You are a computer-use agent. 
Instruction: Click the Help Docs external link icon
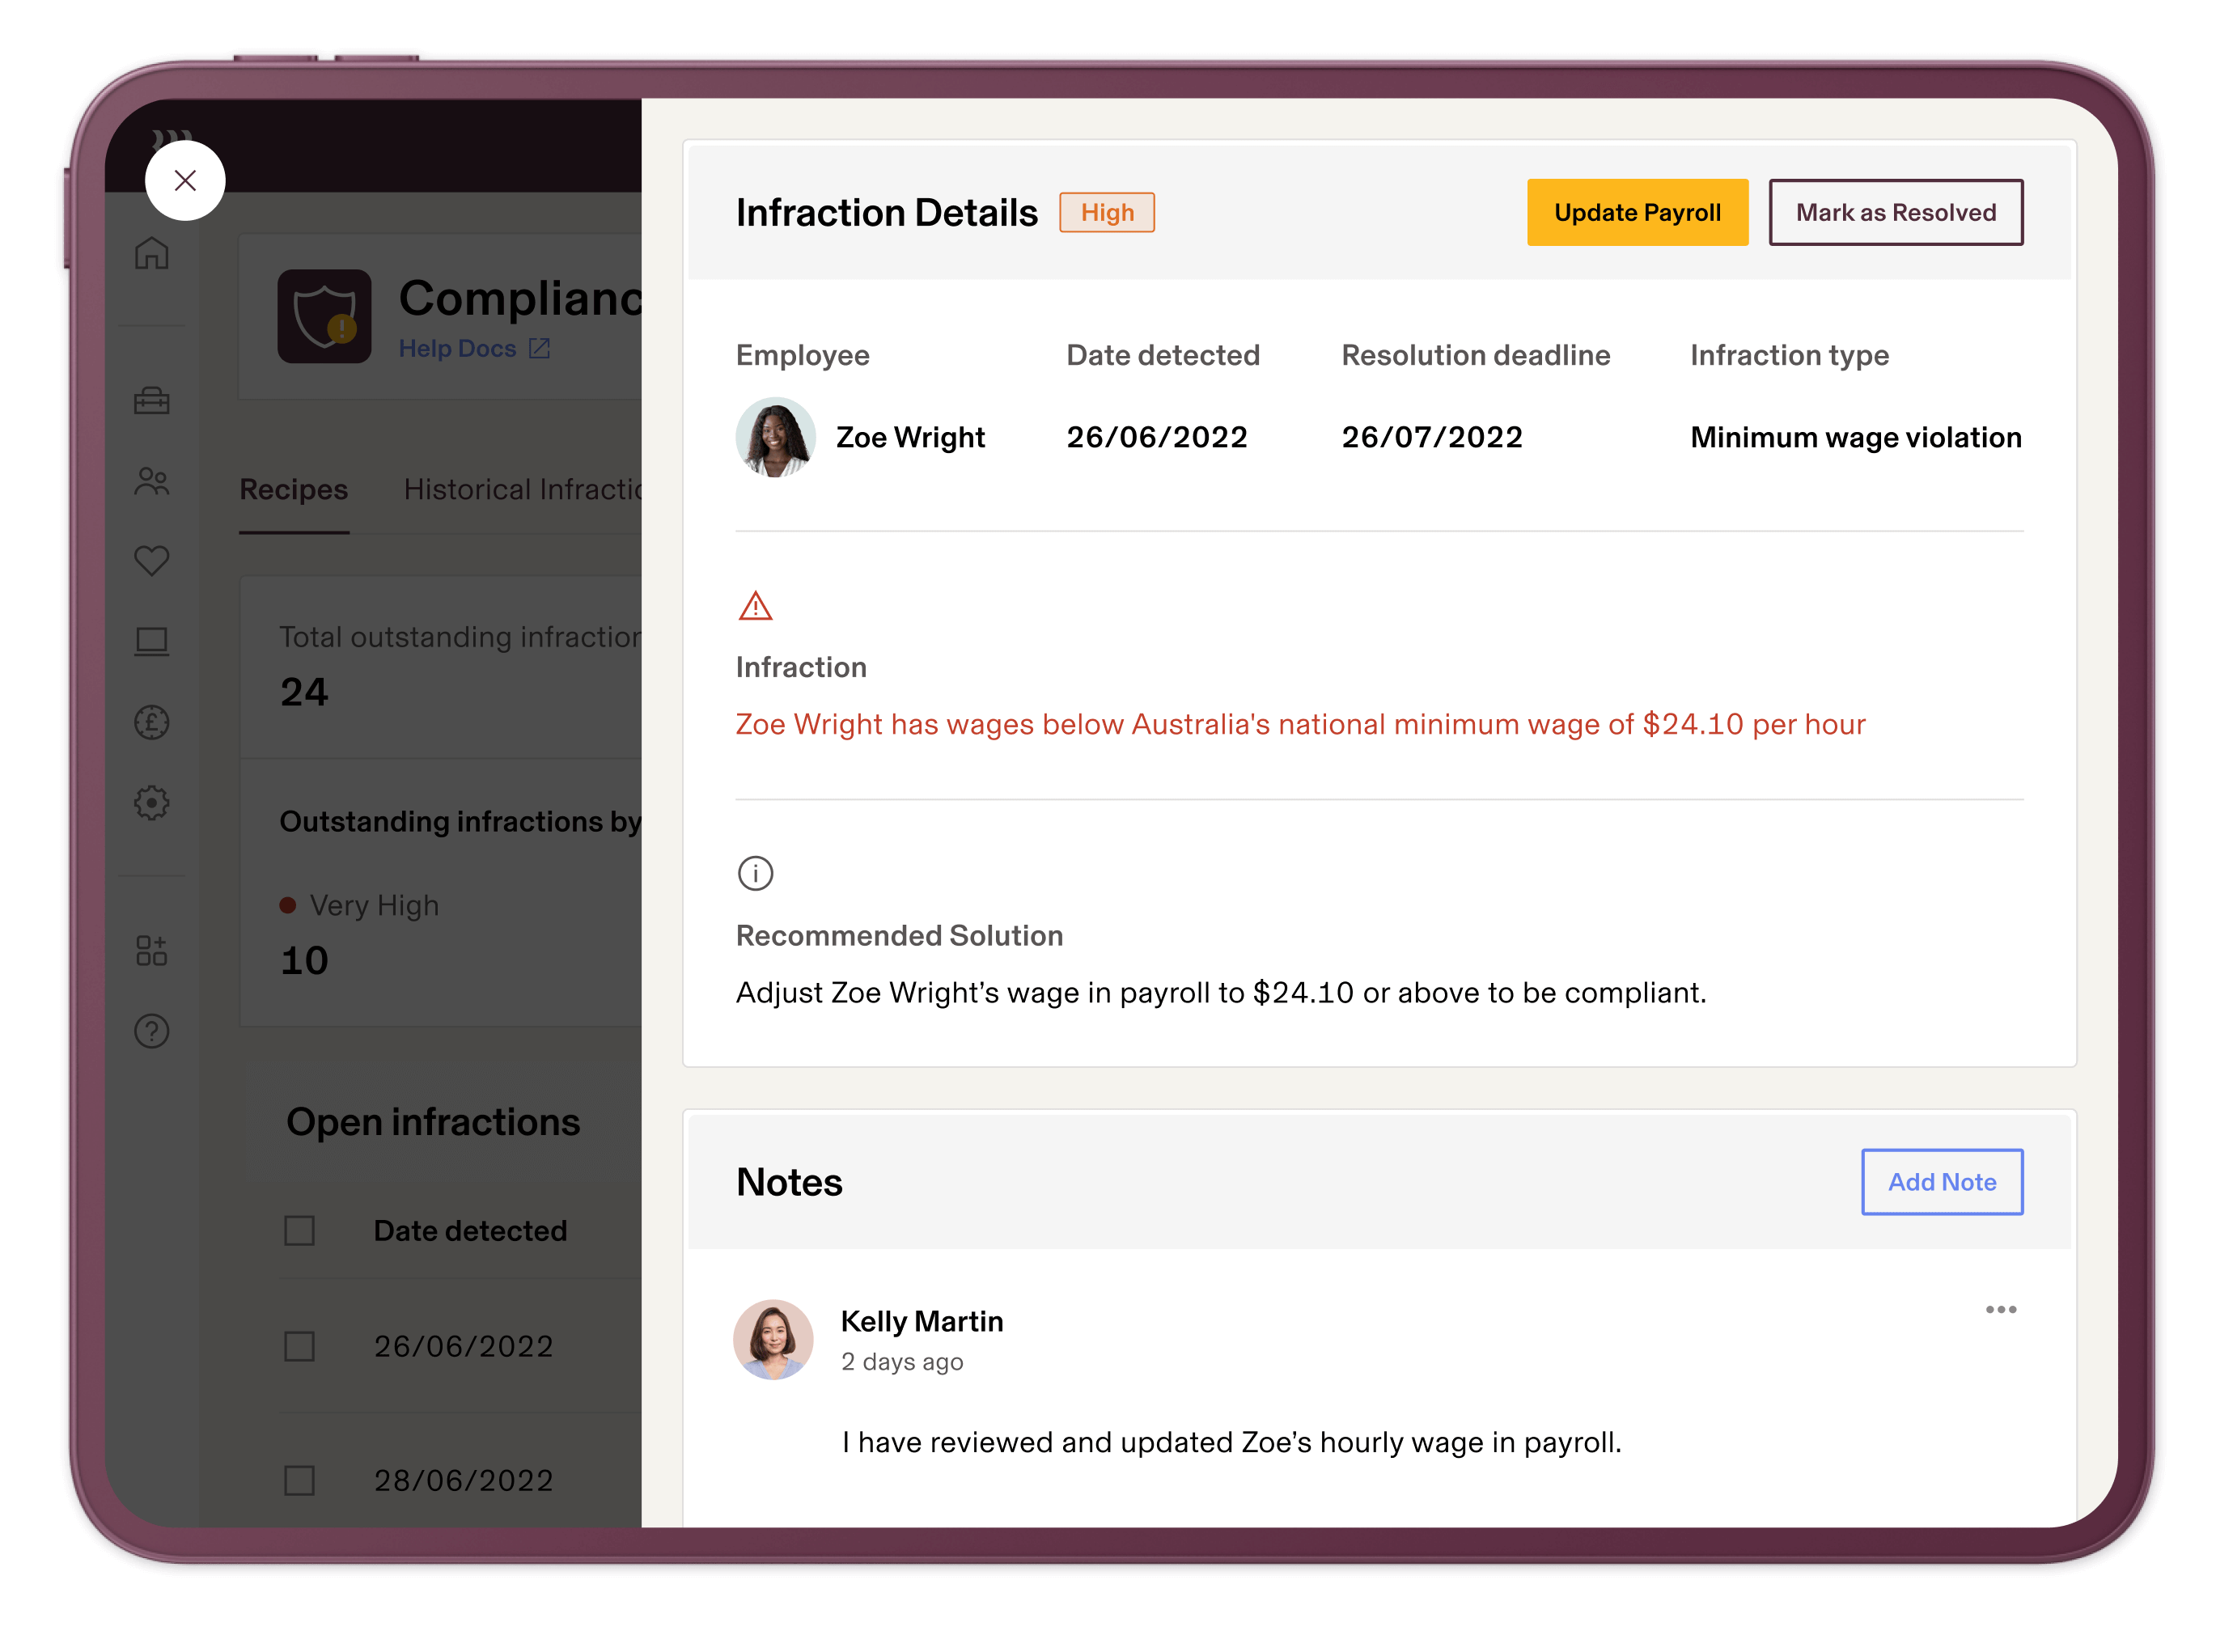[539, 348]
